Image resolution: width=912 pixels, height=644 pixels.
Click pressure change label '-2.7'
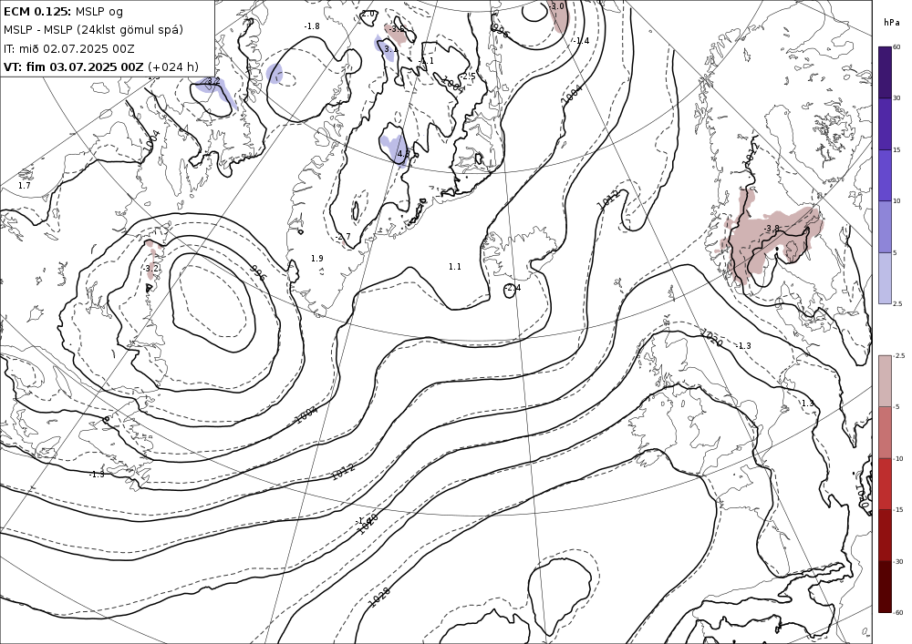343,237
